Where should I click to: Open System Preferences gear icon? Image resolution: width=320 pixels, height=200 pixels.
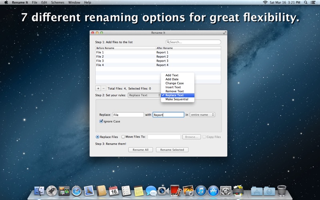pyautogui.click(x=226, y=191)
